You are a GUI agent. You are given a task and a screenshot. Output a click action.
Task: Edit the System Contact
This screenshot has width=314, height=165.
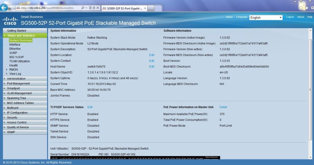click(x=152, y=61)
